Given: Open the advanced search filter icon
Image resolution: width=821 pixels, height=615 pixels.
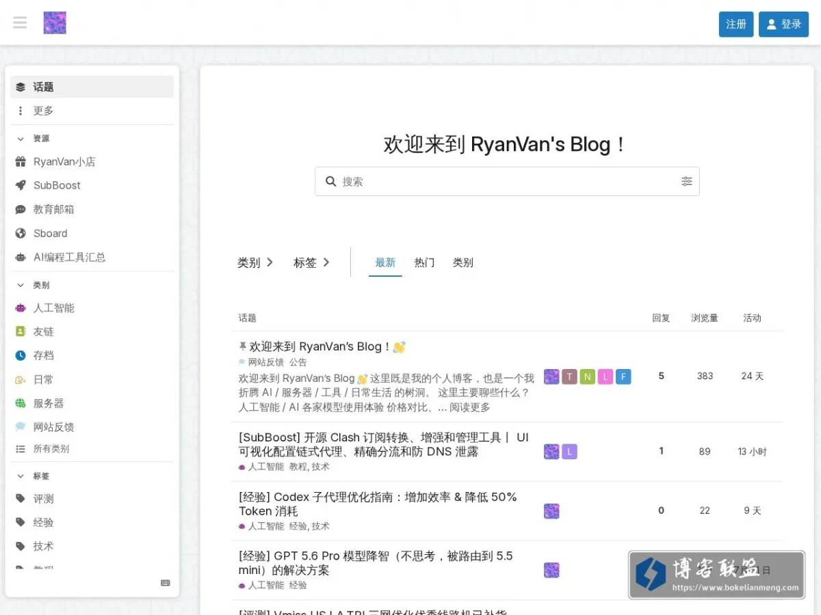Looking at the screenshot, I should click(x=687, y=181).
